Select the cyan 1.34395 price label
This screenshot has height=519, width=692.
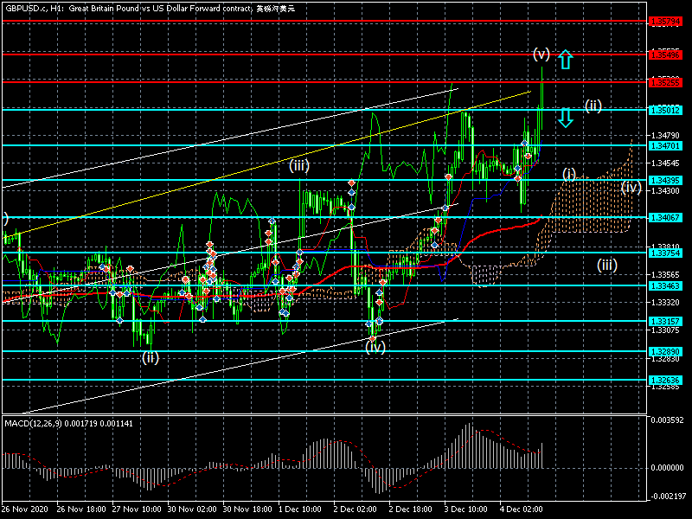pos(665,181)
